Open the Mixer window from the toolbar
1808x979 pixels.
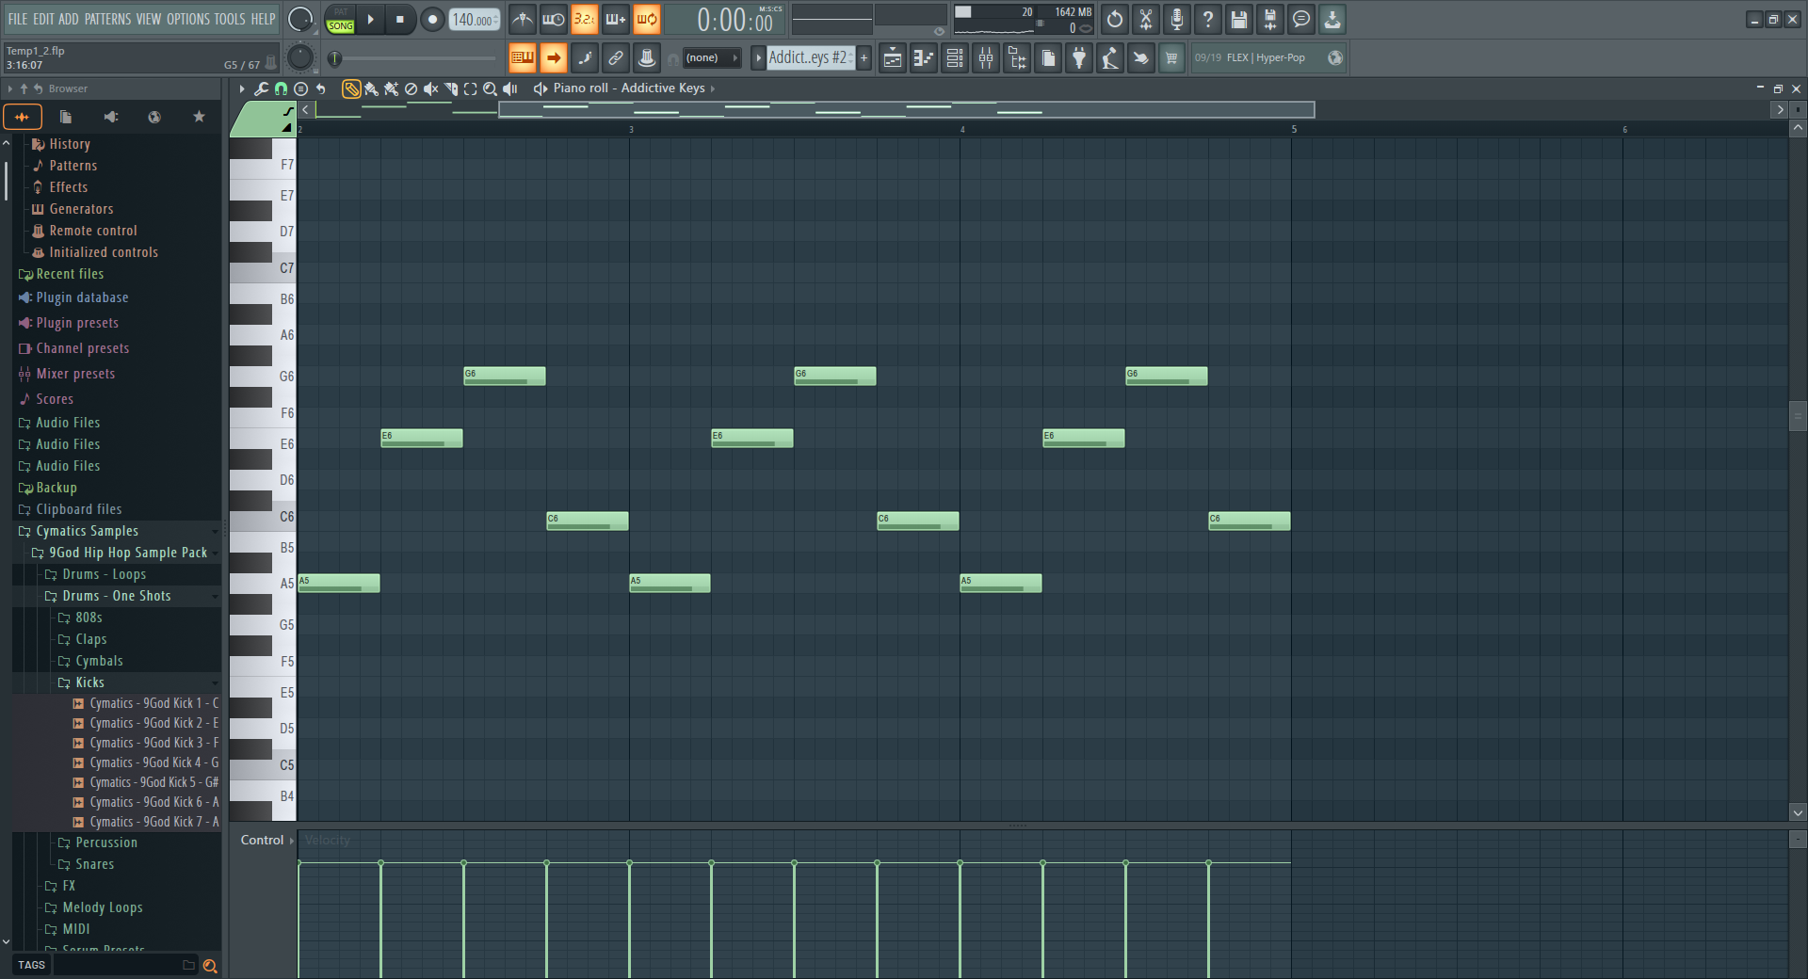pyautogui.click(x=985, y=58)
